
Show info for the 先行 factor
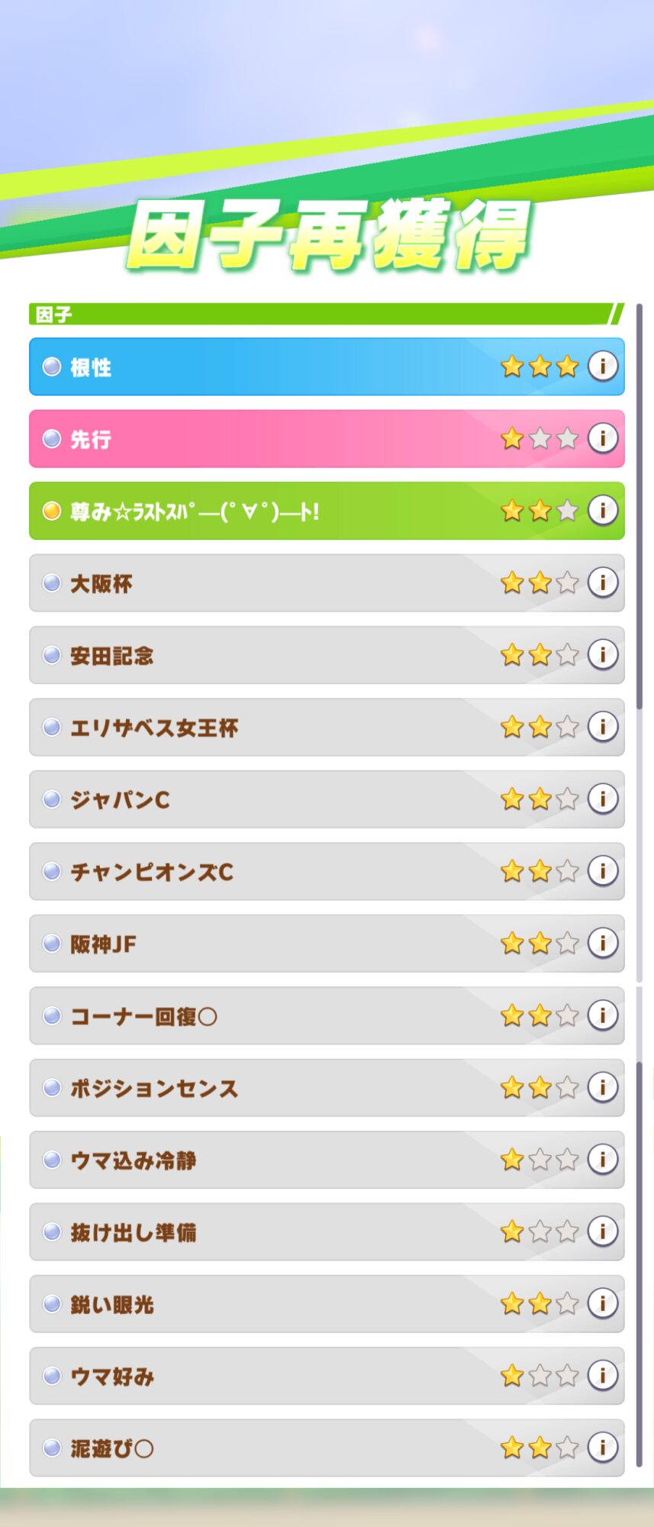[x=602, y=438]
